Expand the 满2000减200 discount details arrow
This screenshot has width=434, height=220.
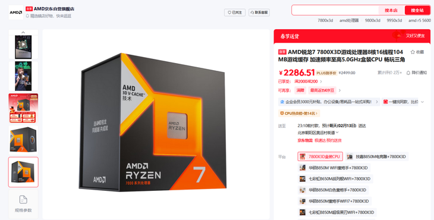click(321, 81)
